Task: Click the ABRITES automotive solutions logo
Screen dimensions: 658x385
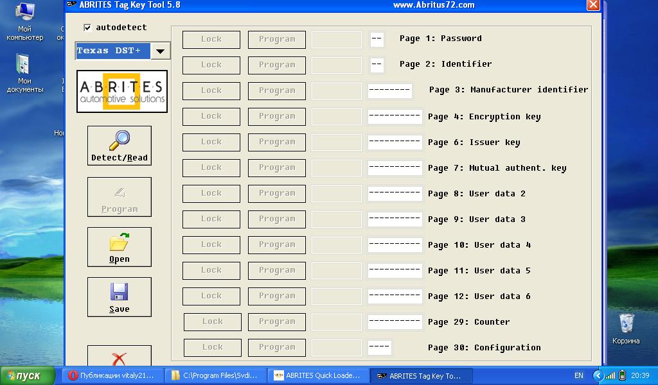Action: (x=121, y=91)
